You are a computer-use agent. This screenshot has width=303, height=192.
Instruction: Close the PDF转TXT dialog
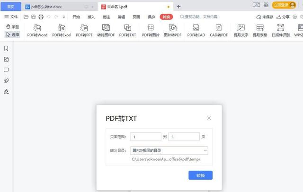point(209,118)
